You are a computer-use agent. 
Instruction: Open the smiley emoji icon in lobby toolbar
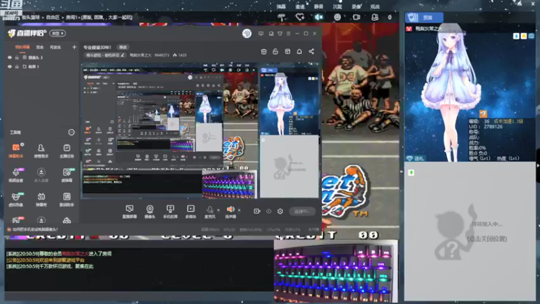point(337,17)
